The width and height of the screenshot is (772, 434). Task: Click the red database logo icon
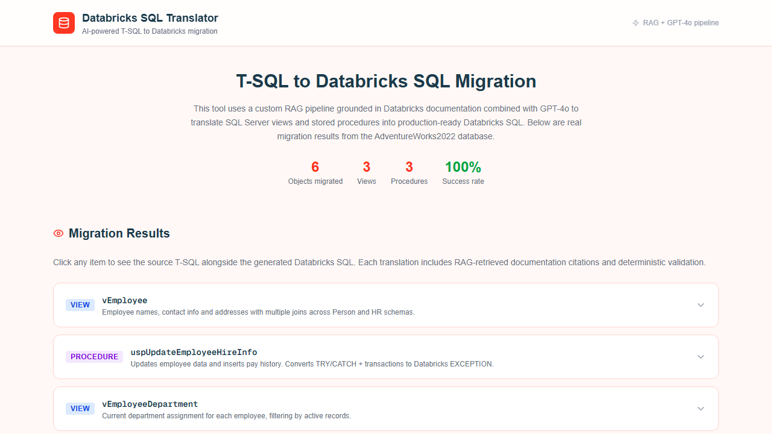click(64, 23)
